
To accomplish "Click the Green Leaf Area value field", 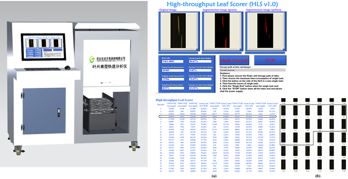I will (x=173, y=70).
